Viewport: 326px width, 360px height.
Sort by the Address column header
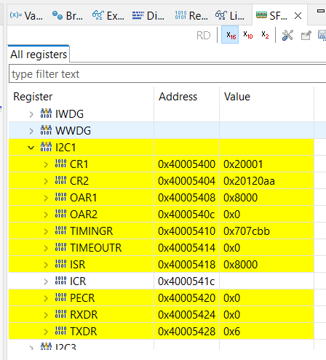click(178, 97)
